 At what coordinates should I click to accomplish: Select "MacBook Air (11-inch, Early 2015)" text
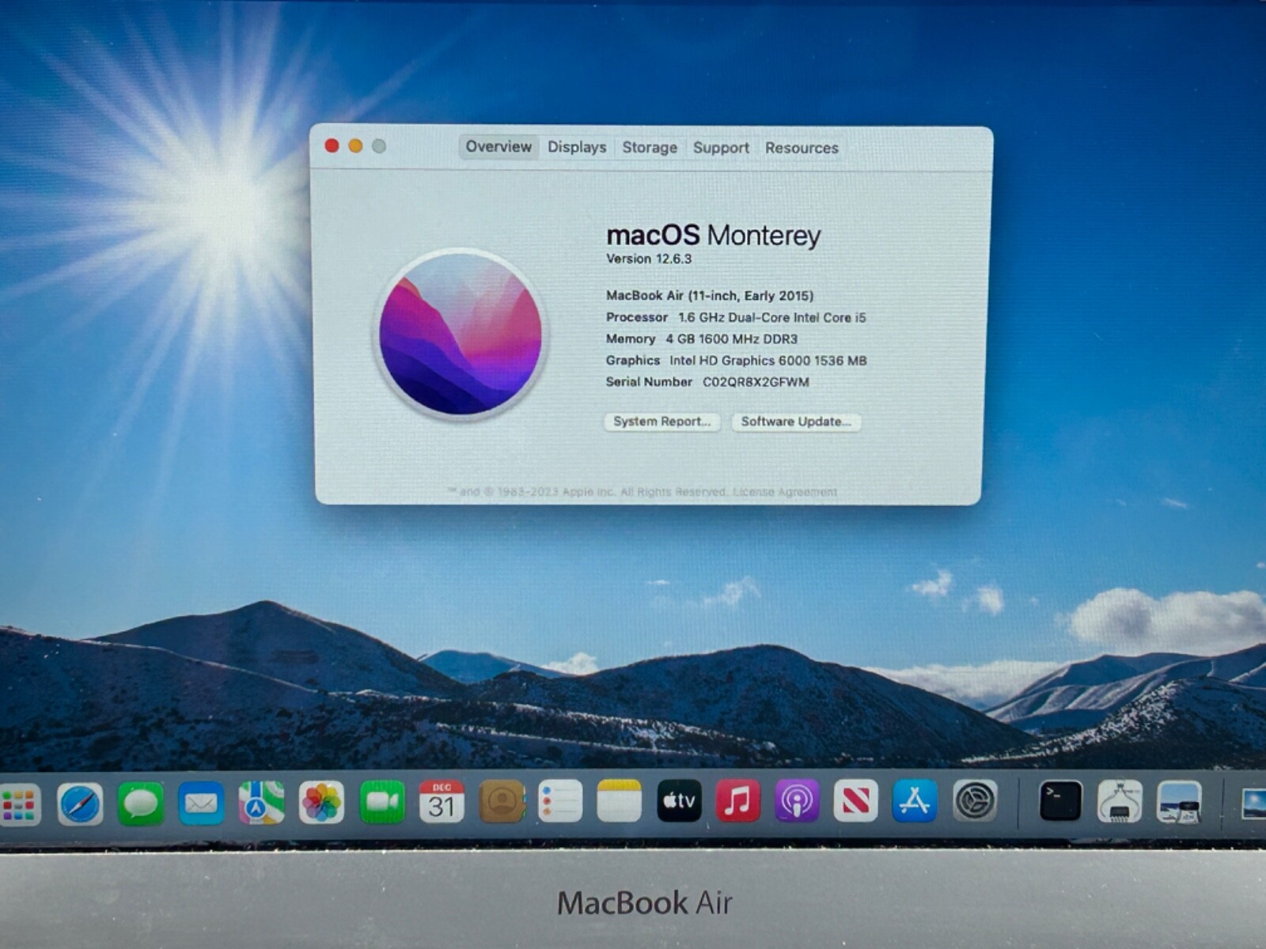click(x=710, y=296)
